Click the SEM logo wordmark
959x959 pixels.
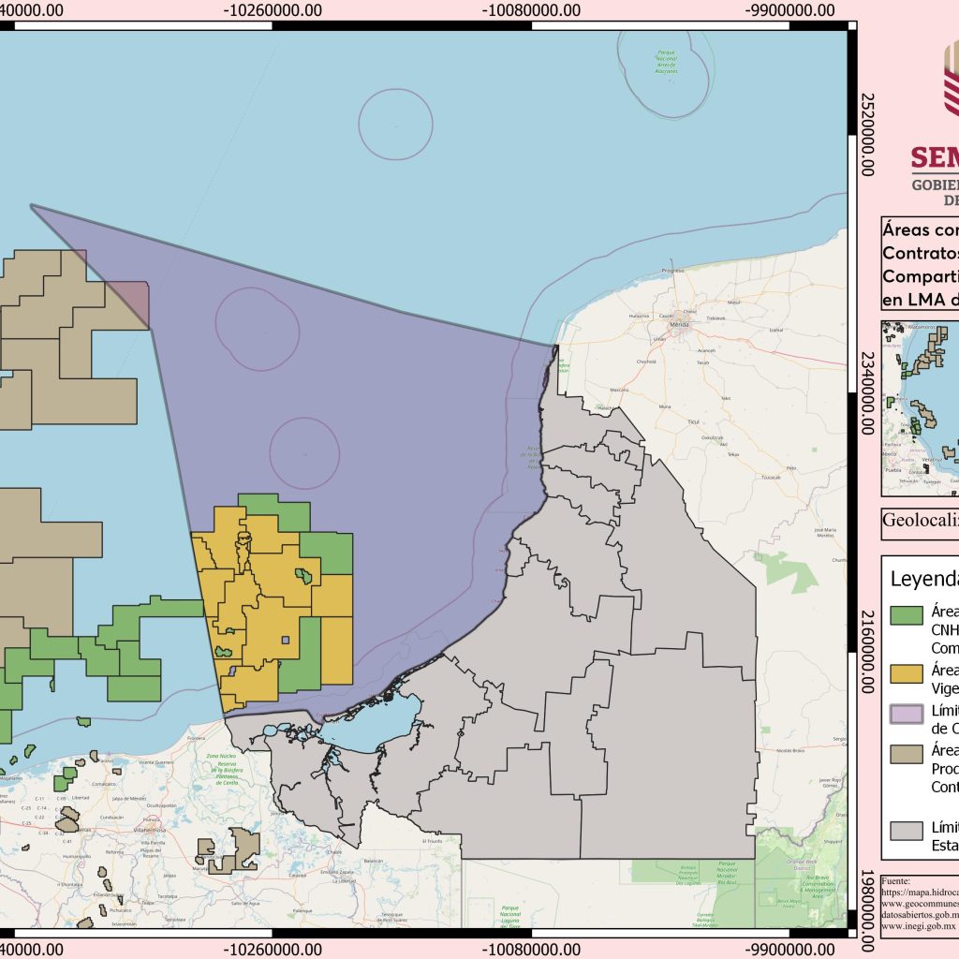pos(935,157)
